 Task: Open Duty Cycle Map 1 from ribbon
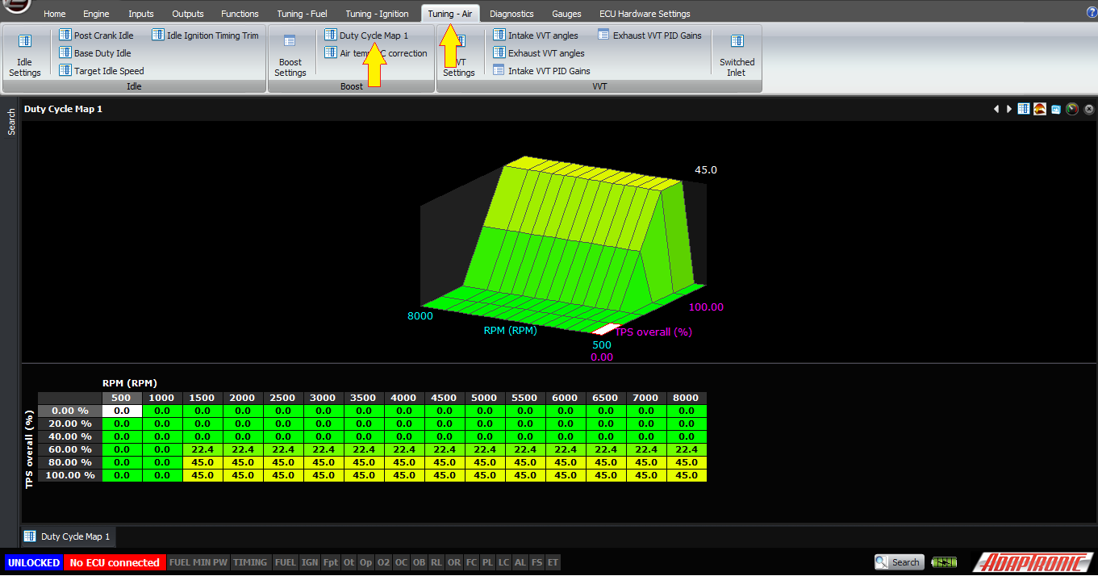click(366, 35)
